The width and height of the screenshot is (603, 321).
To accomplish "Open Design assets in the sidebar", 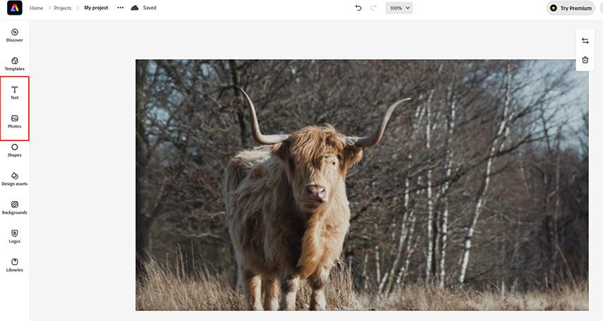I will pyautogui.click(x=14, y=178).
